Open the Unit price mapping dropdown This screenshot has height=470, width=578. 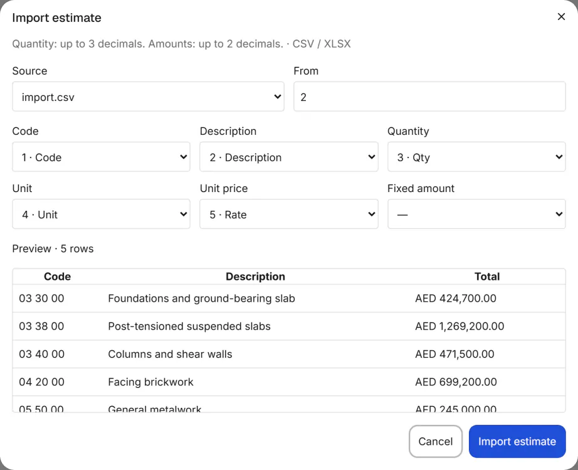click(x=288, y=214)
